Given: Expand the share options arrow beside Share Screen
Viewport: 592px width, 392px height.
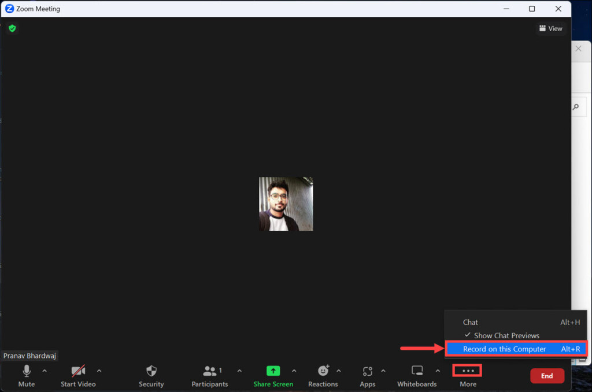Looking at the screenshot, I should [x=294, y=371].
